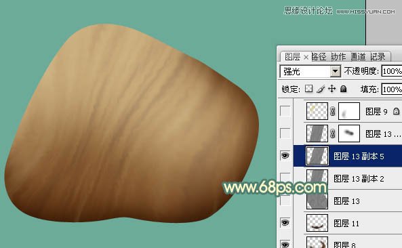Select layer named 图层 8
This screenshot has width=402, height=248.
[x=344, y=245]
